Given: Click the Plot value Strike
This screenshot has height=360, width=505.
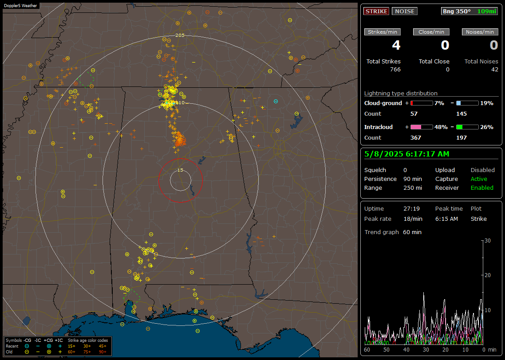Looking at the screenshot, I should [478, 219].
